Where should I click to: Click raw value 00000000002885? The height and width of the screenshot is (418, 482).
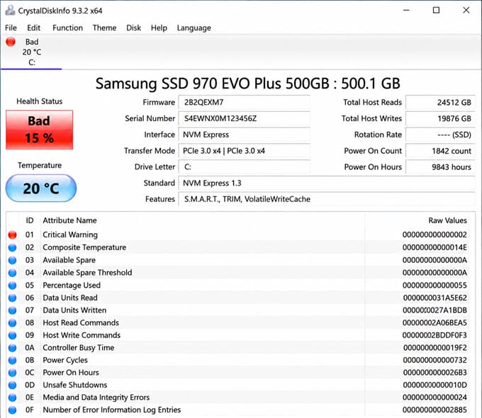point(435,410)
